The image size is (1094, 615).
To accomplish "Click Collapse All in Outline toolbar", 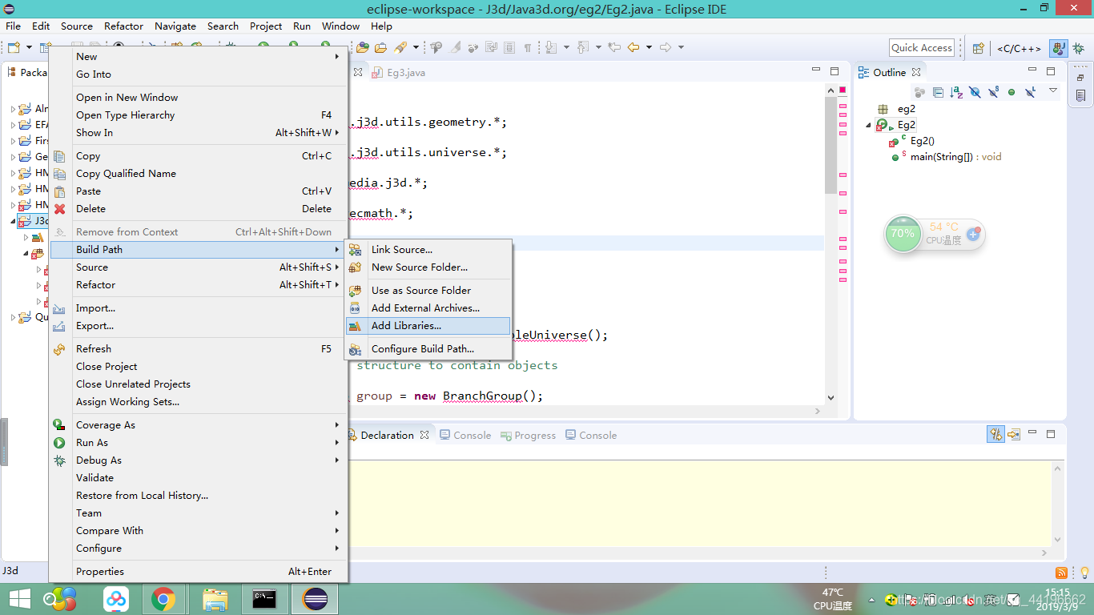I will (x=938, y=92).
